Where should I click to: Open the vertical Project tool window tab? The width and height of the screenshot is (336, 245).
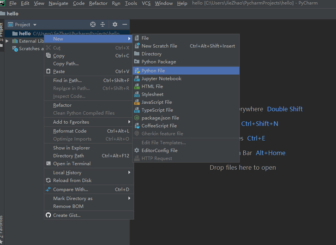tap(1, 32)
